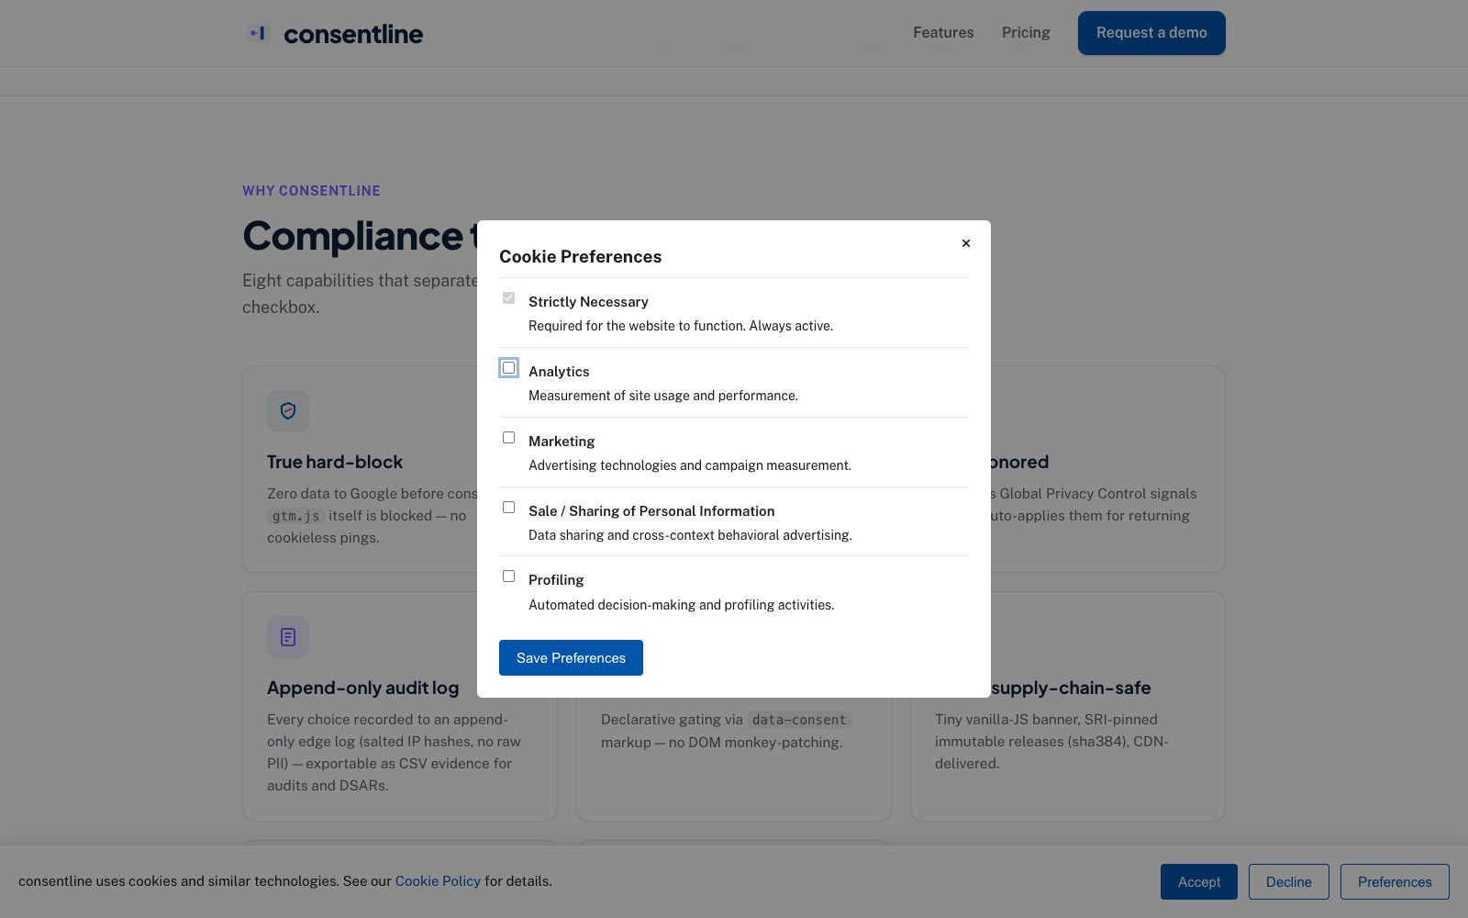Click the gtm.js code snippet
Viewport: 1468px width, 918px height.
[x=296, y=516]
